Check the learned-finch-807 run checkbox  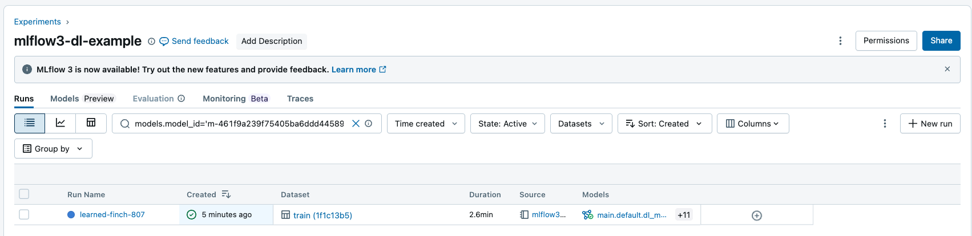click(x=24, y=215)
